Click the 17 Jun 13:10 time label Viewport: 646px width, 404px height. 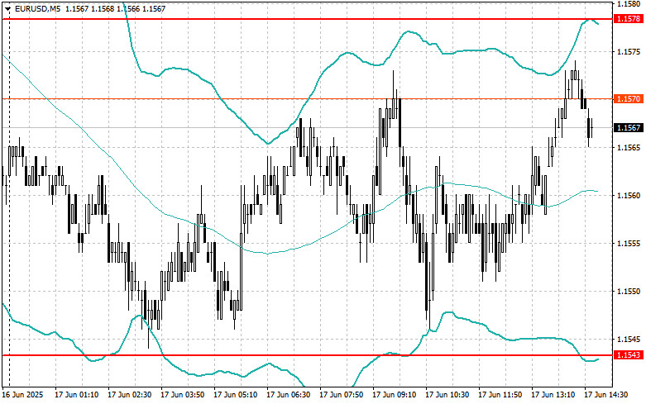click(x=553, y=395)
